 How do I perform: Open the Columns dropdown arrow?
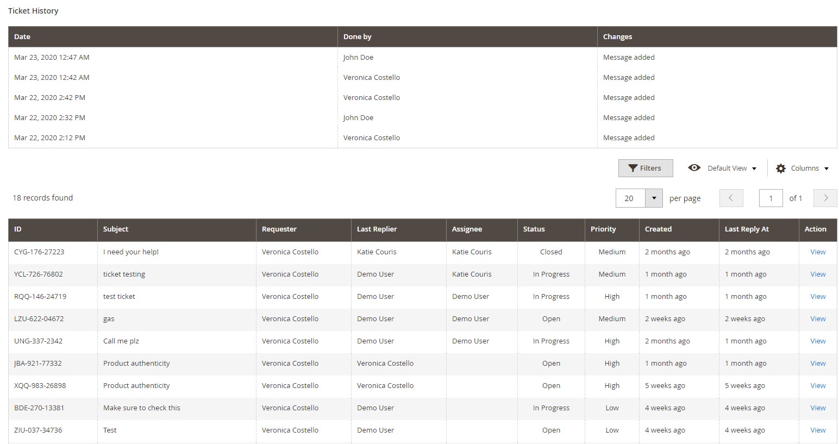coord(827,168)
